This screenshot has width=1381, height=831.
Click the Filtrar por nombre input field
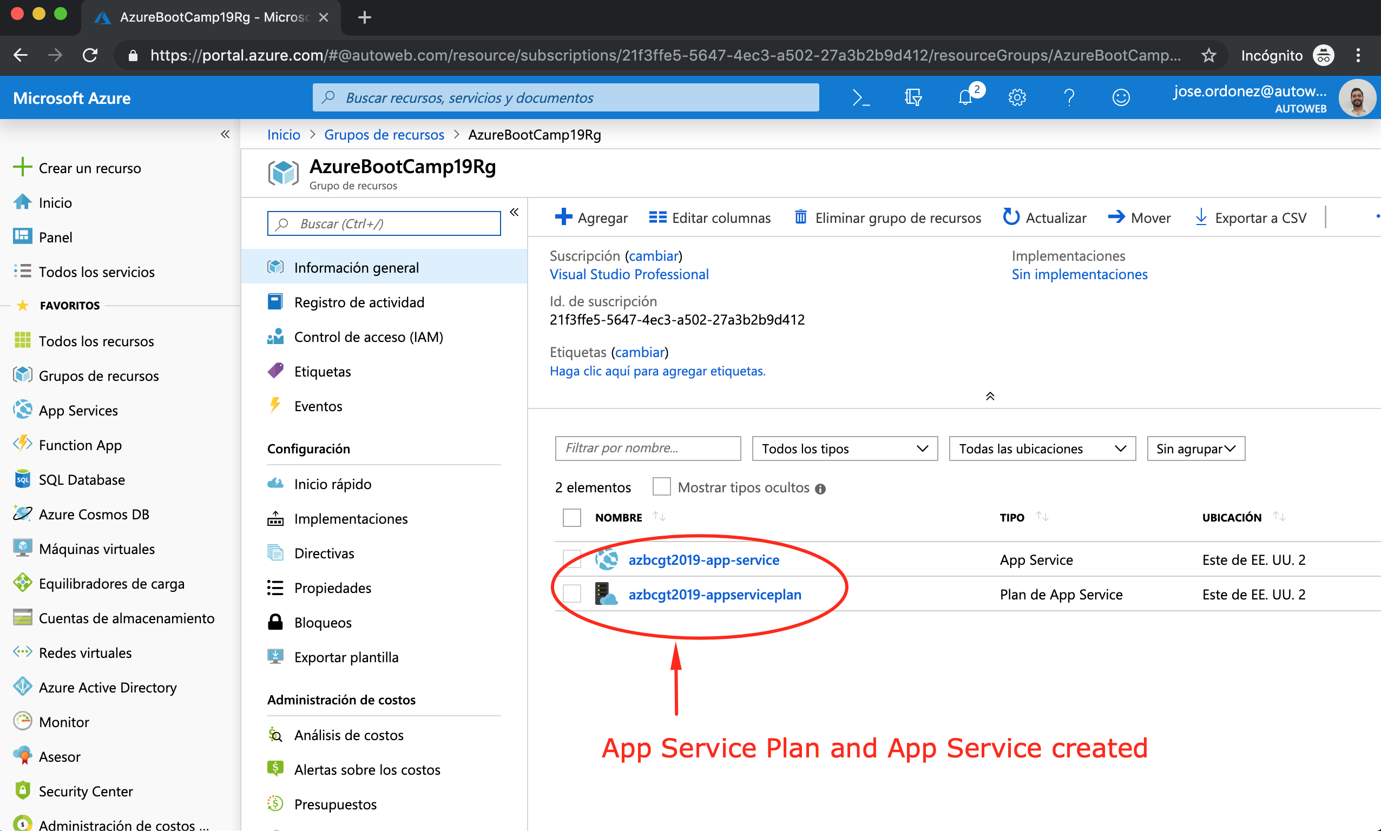pyautogui.click(x=647, y=449)
